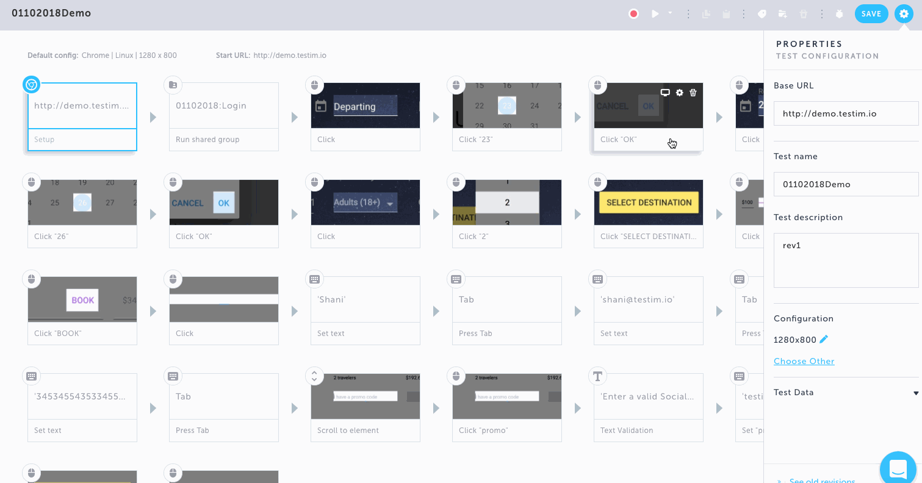Open the See old revisions link
This screenshot has width=922, height=483.
point(822,481)
